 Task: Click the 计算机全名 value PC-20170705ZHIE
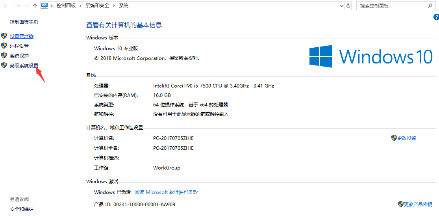click(x=173, y=148)
